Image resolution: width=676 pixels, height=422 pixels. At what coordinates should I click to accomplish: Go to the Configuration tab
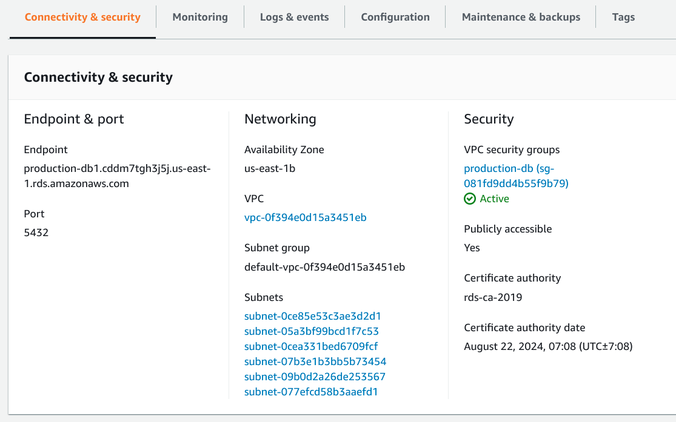tap(395, 17)
